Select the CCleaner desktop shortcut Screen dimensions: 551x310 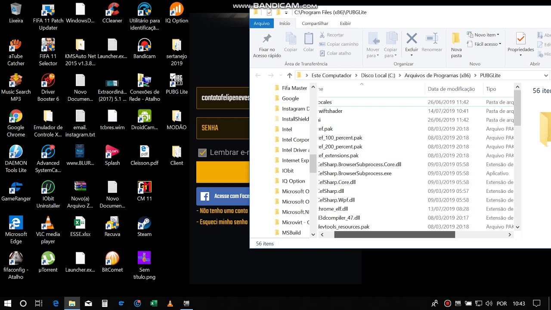coord(112,13)
